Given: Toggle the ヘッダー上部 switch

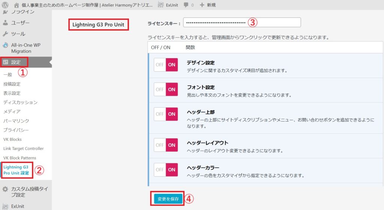Looking at the screenshot, I should tap(166, 114).
